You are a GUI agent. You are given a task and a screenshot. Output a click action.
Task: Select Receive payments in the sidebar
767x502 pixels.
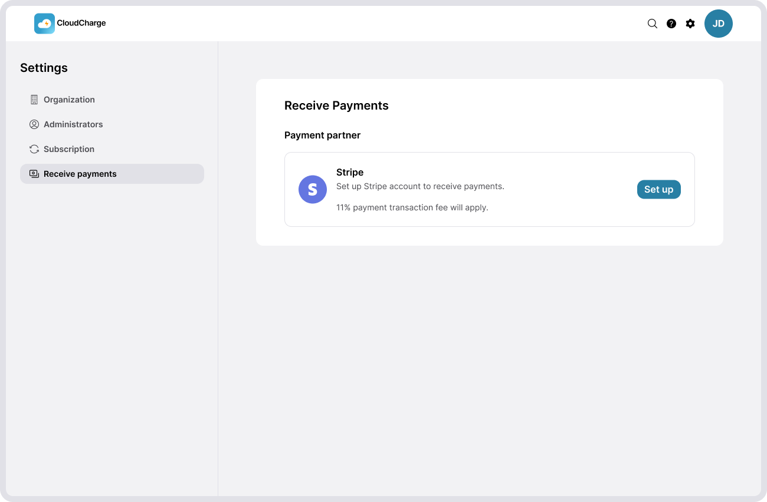pyautogui.click(x=112, y=174)
